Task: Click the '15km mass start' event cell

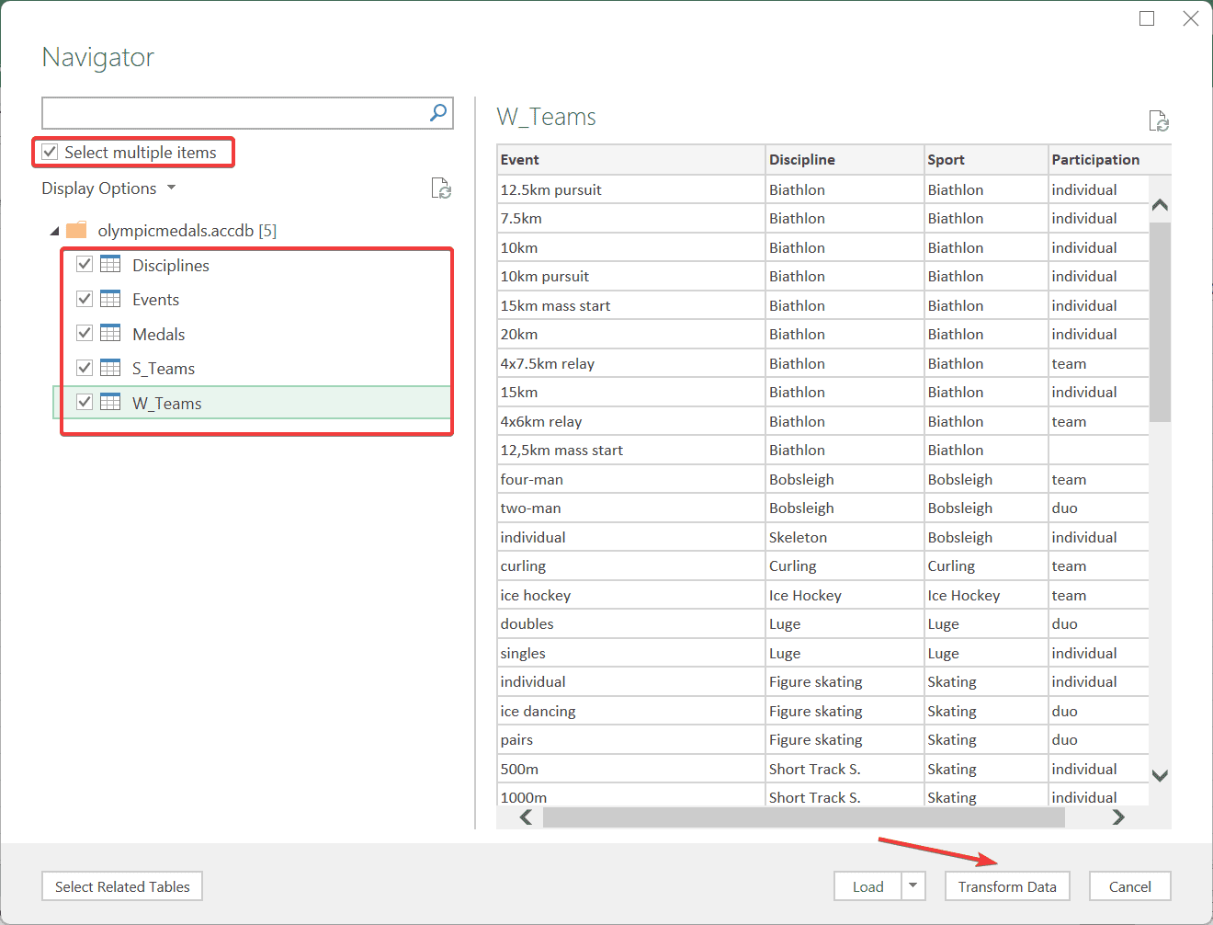Action: [630, 305]
